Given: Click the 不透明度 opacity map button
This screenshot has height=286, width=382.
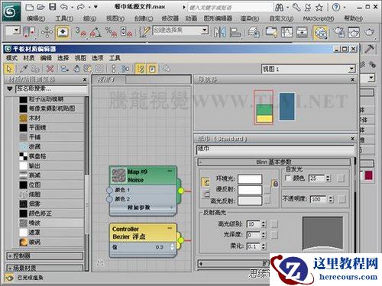Looking at the screenshot, I should click(x=342, y=199).
